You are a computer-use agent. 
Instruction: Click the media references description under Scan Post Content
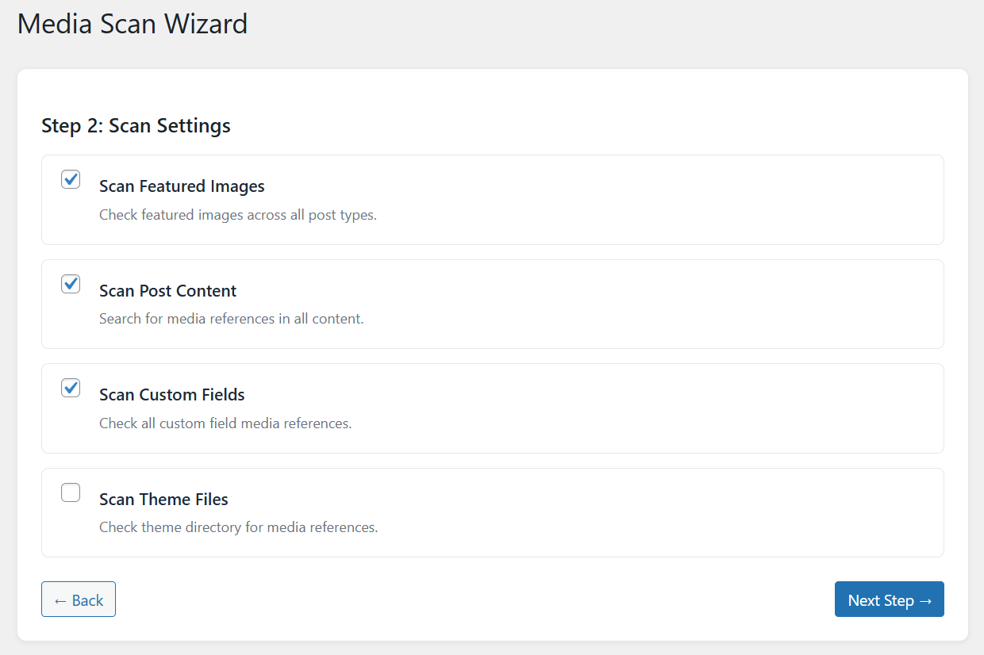point(230,319)
